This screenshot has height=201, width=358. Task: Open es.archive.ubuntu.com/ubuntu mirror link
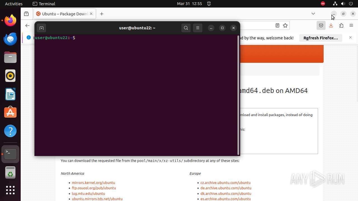225,199
